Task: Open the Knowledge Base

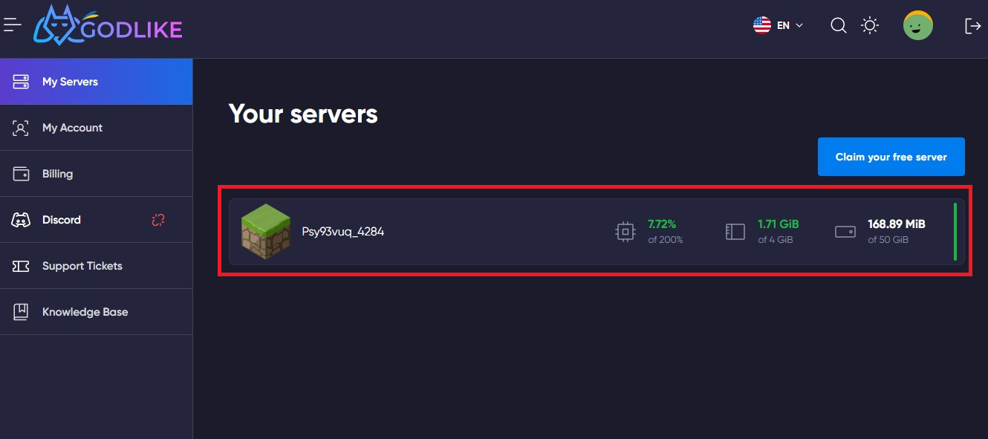Action: tap(97, 312)
